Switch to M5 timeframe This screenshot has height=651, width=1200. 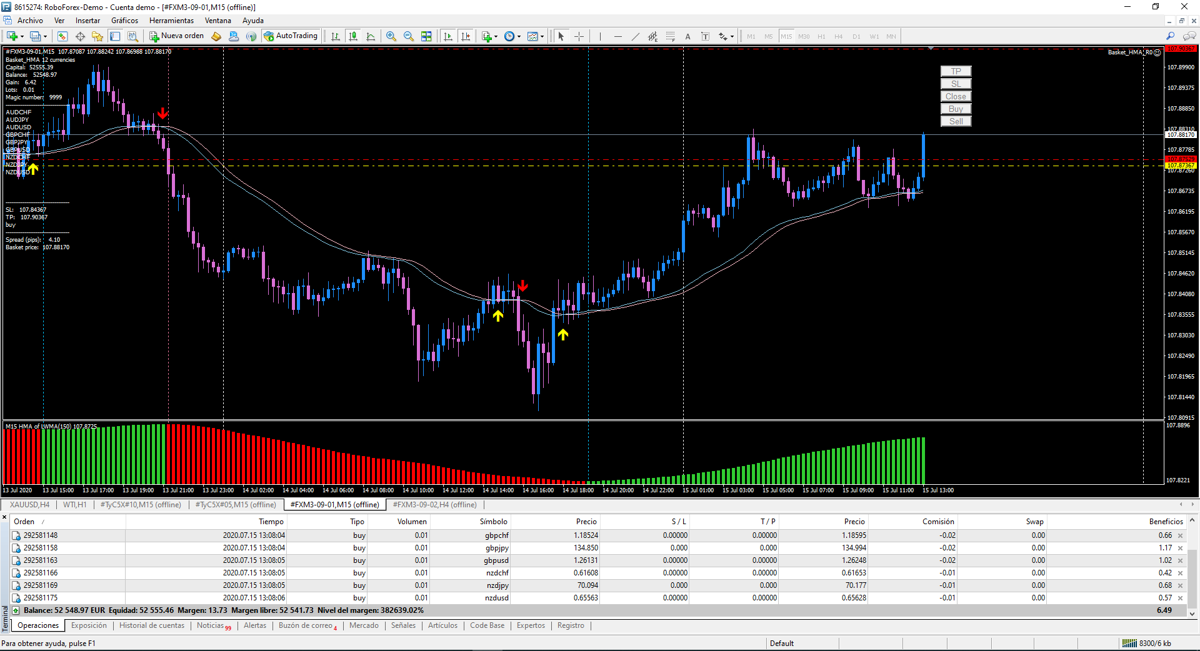(769, 36)
